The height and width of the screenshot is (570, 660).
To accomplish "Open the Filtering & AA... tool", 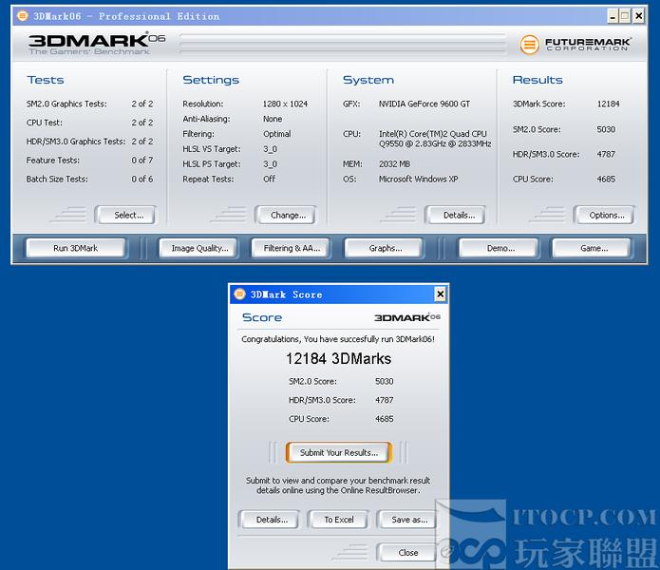I will pos(291,248).
